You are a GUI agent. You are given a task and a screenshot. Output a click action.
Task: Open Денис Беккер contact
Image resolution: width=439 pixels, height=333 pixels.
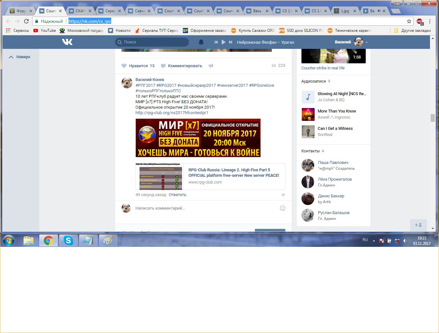tap(331, 196)
